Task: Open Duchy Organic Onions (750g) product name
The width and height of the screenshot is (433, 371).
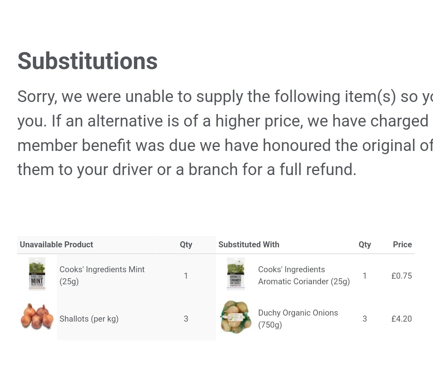Action: [x=298, y=319]
